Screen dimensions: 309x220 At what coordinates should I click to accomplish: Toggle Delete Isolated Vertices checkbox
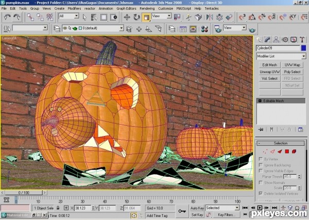[261, 193]
